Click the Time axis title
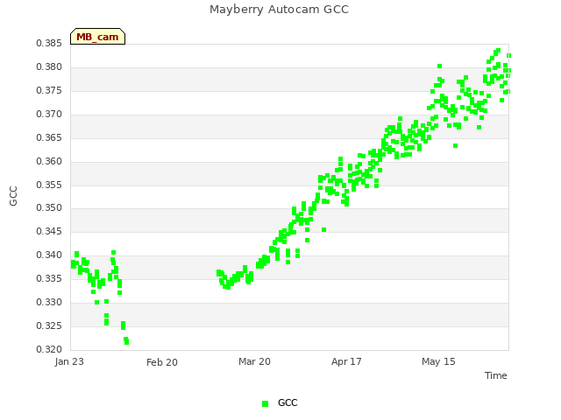The image size is (561, 420). coord(495,375)
